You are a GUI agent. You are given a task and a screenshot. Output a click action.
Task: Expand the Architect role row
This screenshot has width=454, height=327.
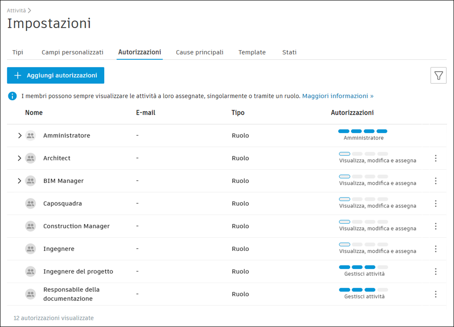19,158
